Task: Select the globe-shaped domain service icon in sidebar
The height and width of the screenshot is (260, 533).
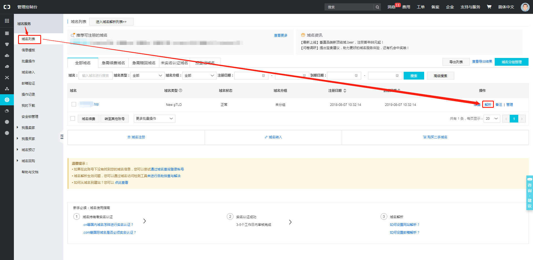Action: click(7, 100)
